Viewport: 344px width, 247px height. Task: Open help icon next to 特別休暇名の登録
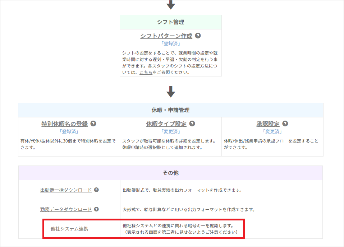pyautogui.click(x=93, y=124)
